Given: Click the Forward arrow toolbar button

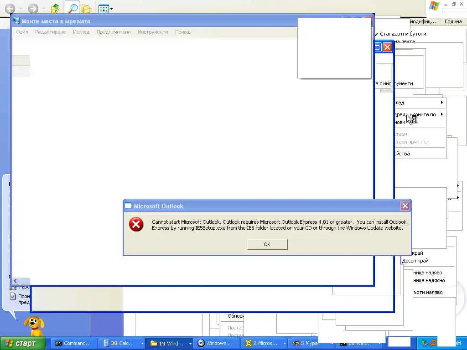Looking at the screenshot, I should [33, 9].
